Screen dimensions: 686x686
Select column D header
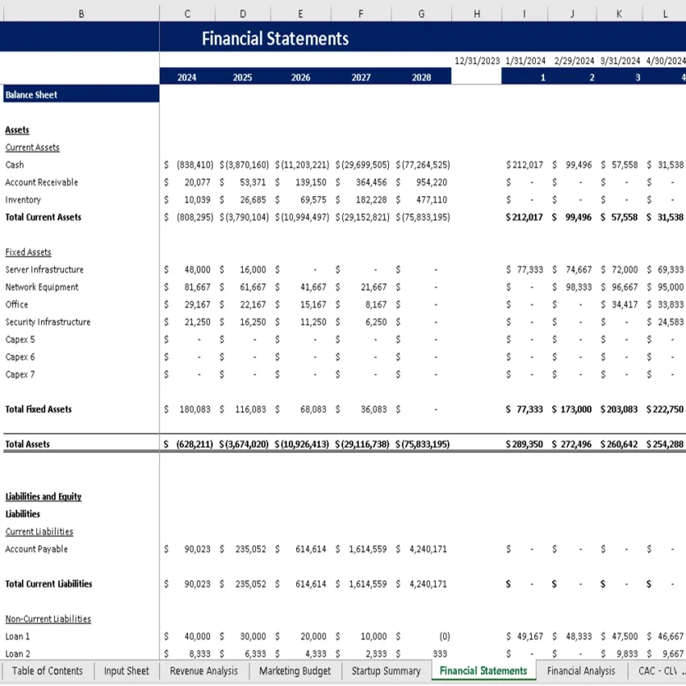243,14
